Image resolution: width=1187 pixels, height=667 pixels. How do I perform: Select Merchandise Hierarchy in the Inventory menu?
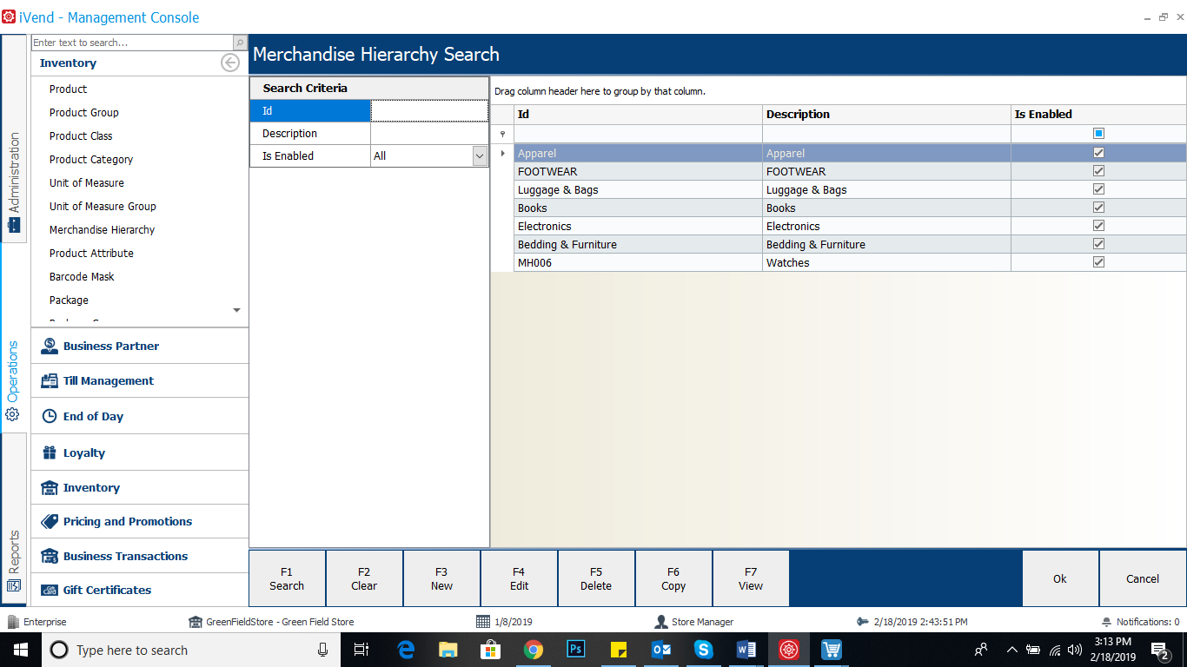(x=102, y=229)
